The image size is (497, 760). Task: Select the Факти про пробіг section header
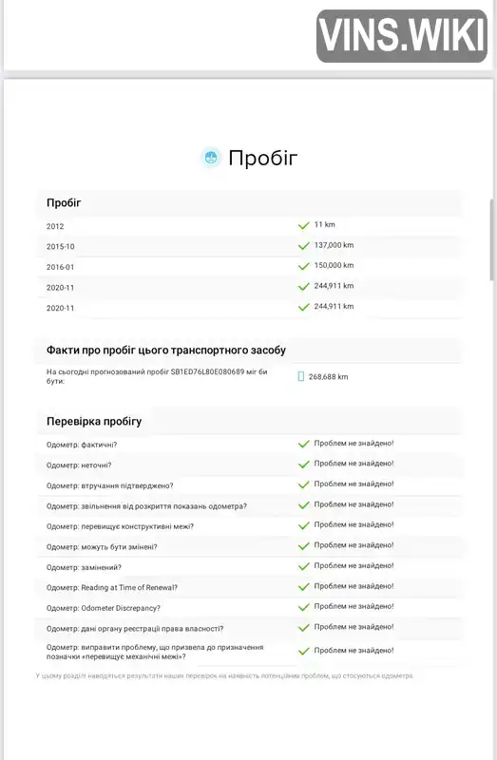pos(166,350)
